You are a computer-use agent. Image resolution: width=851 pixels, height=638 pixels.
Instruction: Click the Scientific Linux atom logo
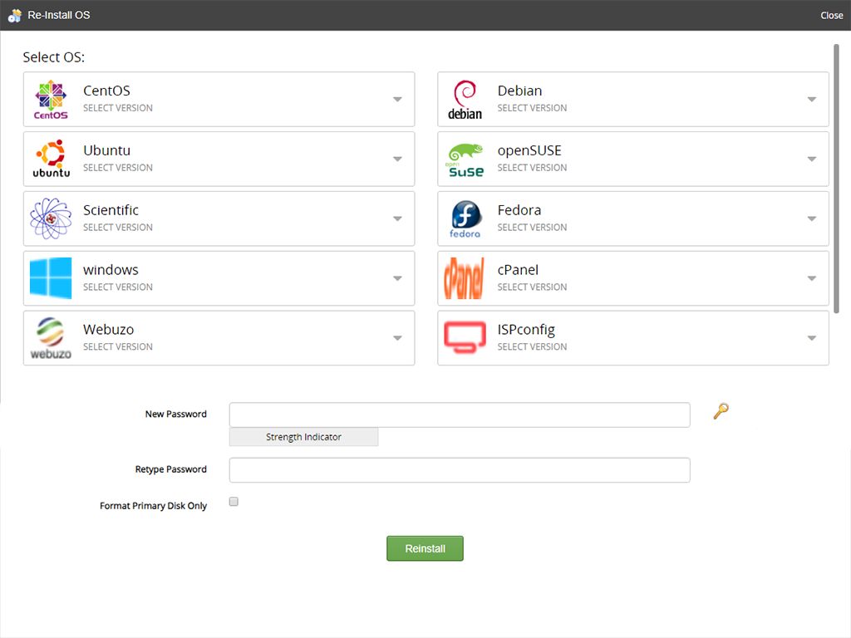coord(51,218)
